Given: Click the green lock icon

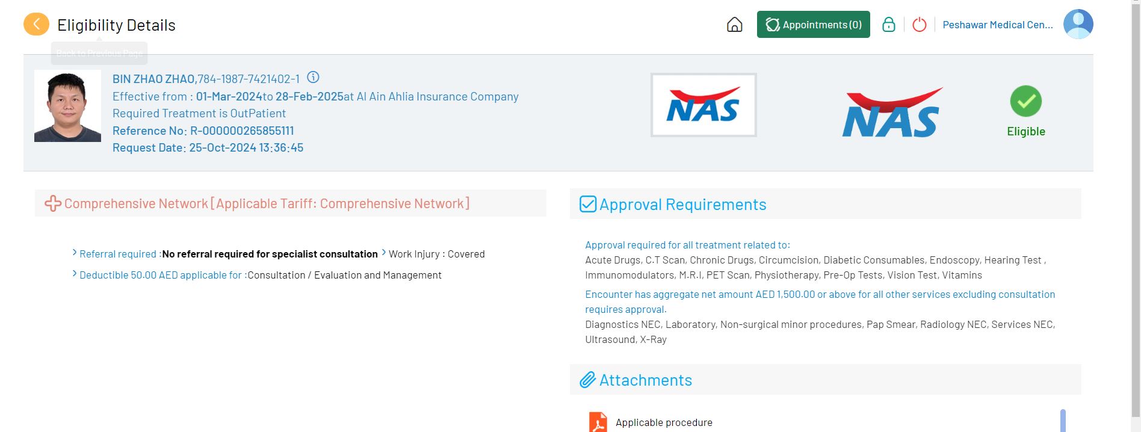Looking at the screenshot, I should 888,25.
